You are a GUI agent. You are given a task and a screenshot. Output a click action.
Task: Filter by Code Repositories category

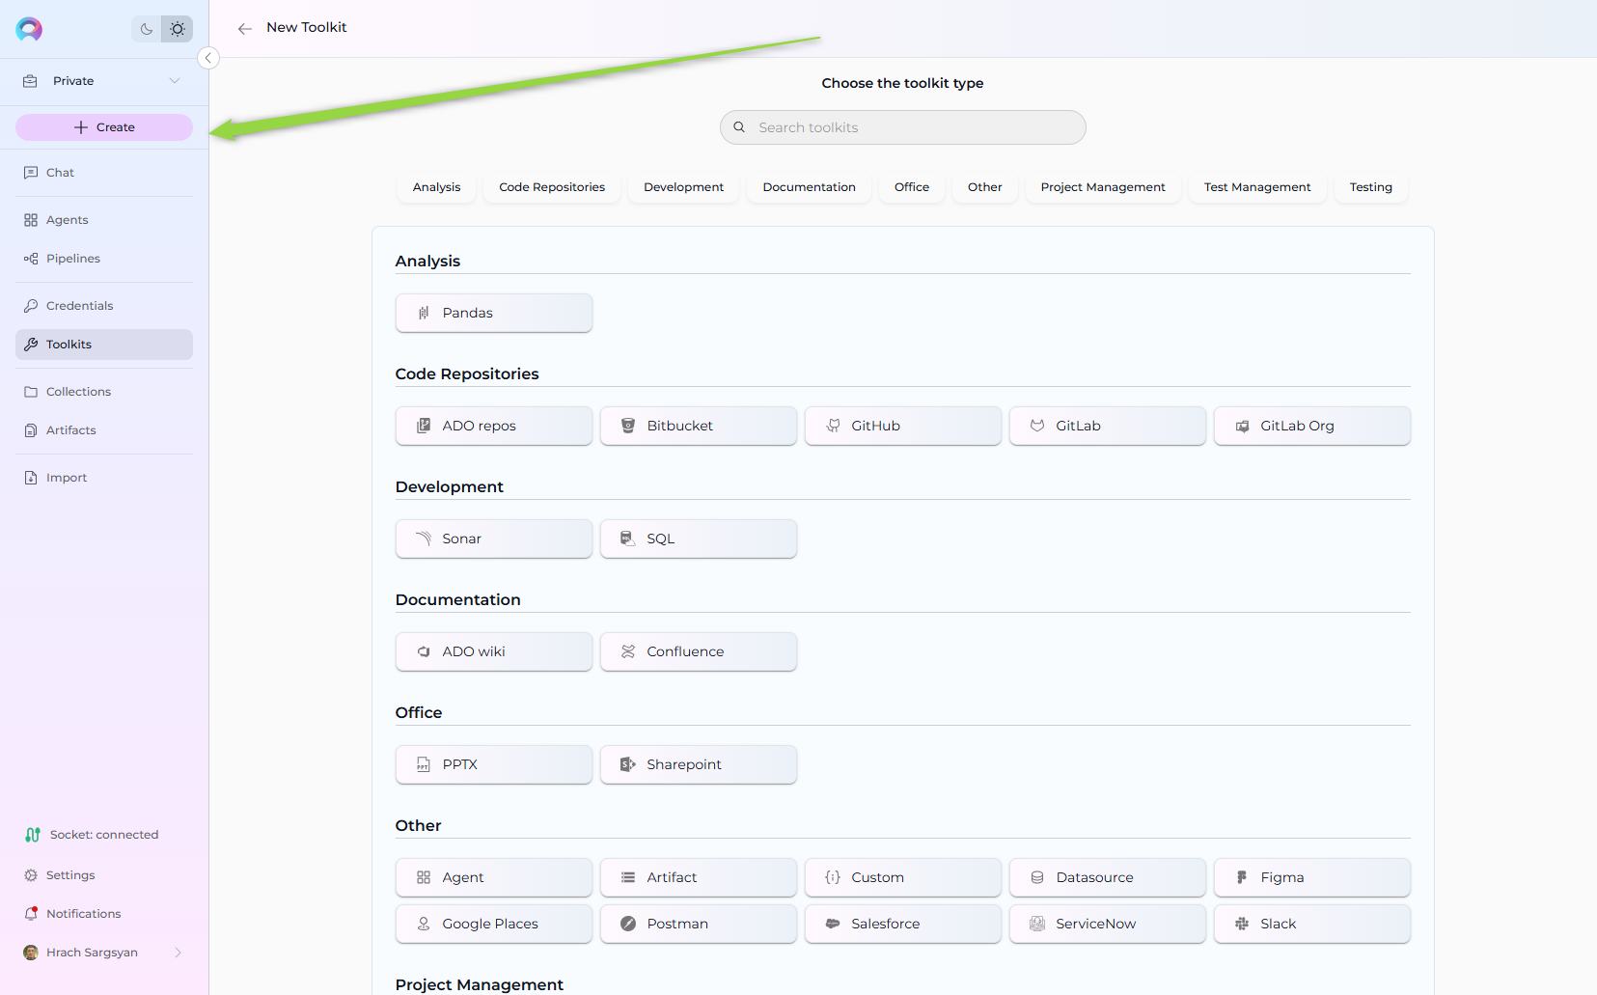(x=552, y=187)
